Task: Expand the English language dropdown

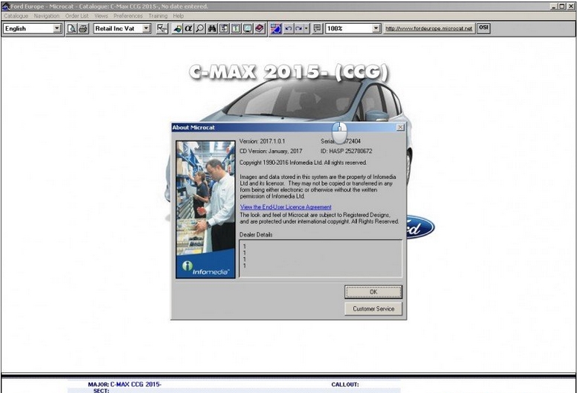Action: [57, 28]
